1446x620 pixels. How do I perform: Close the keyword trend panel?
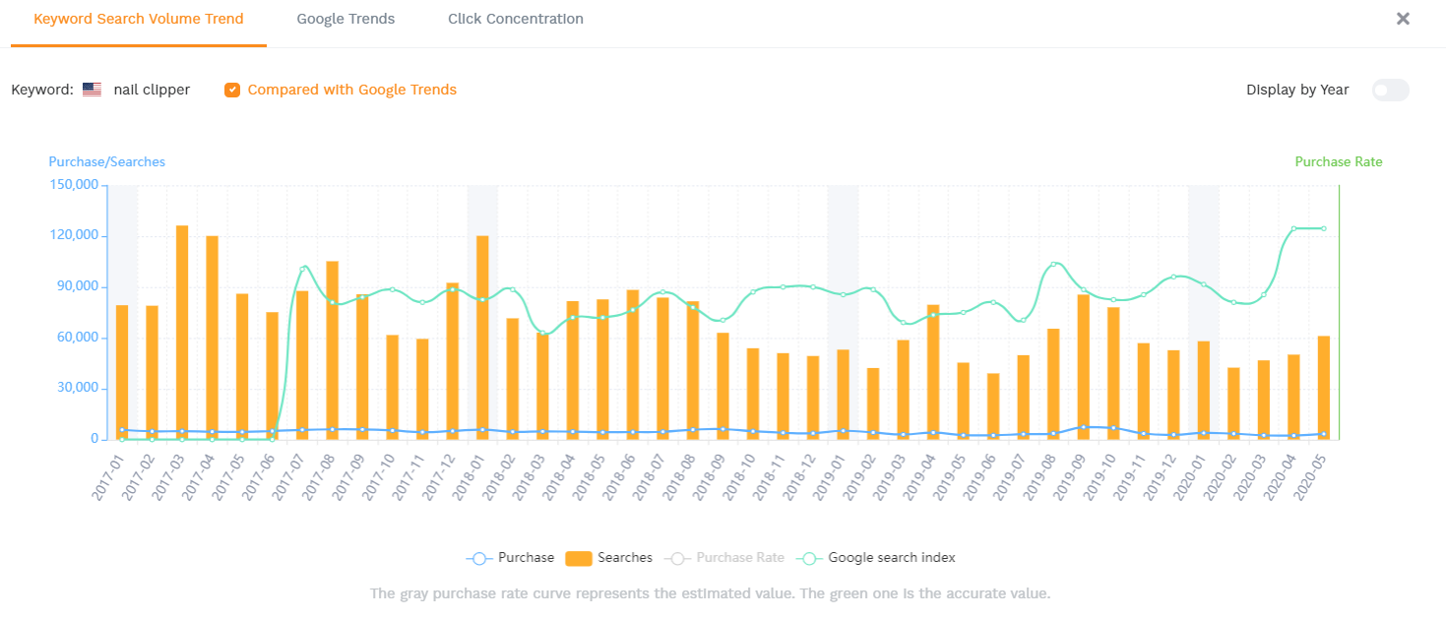pyautogui.click(x=1404, y=19)
